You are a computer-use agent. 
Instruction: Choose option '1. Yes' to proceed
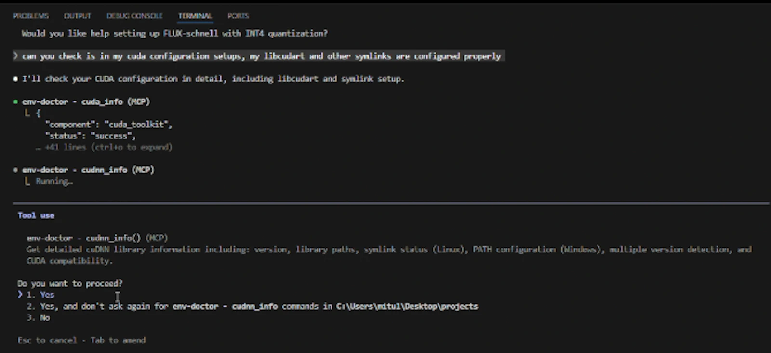(x=40, y=295)
